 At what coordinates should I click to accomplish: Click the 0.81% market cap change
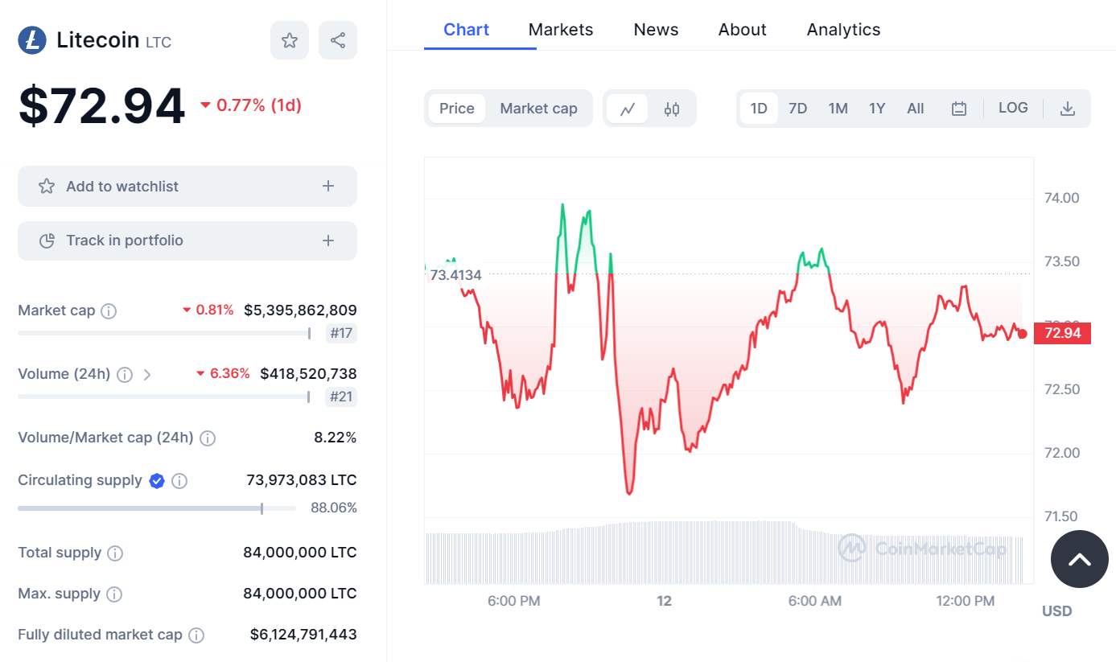tap(208, 310)
